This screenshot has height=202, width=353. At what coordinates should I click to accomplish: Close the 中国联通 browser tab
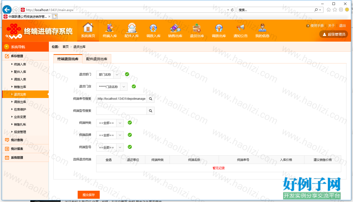(49, 17)
